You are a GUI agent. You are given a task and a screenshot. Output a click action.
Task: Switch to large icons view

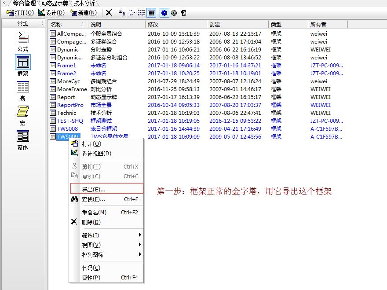122,13
